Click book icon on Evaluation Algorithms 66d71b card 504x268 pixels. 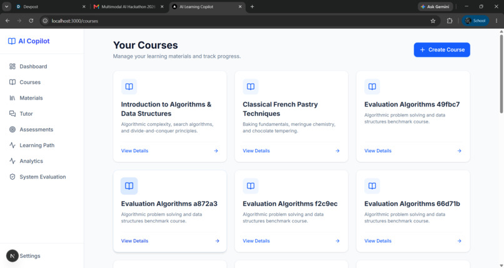pos(372,186)
